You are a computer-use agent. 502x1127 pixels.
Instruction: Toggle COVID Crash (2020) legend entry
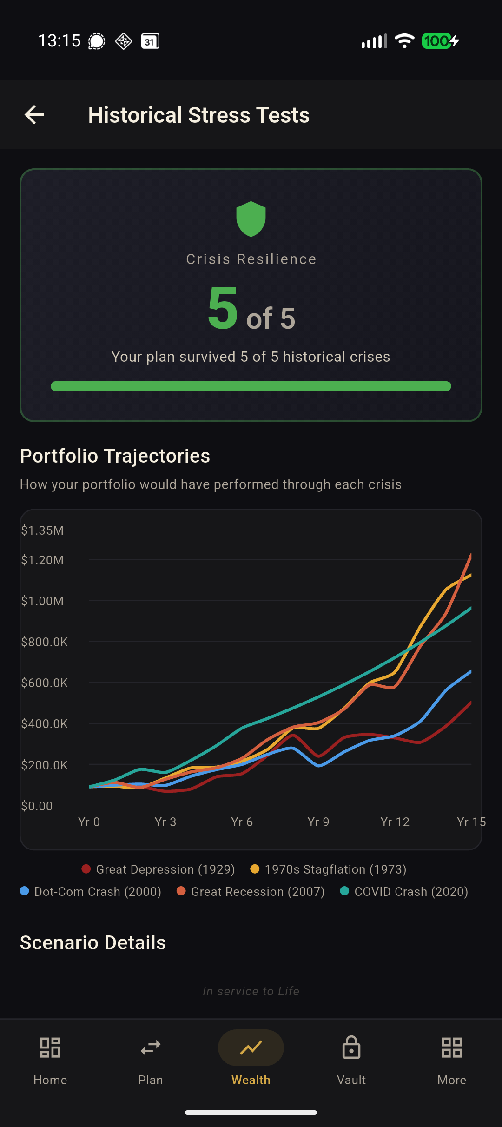(x=404, y=892)
